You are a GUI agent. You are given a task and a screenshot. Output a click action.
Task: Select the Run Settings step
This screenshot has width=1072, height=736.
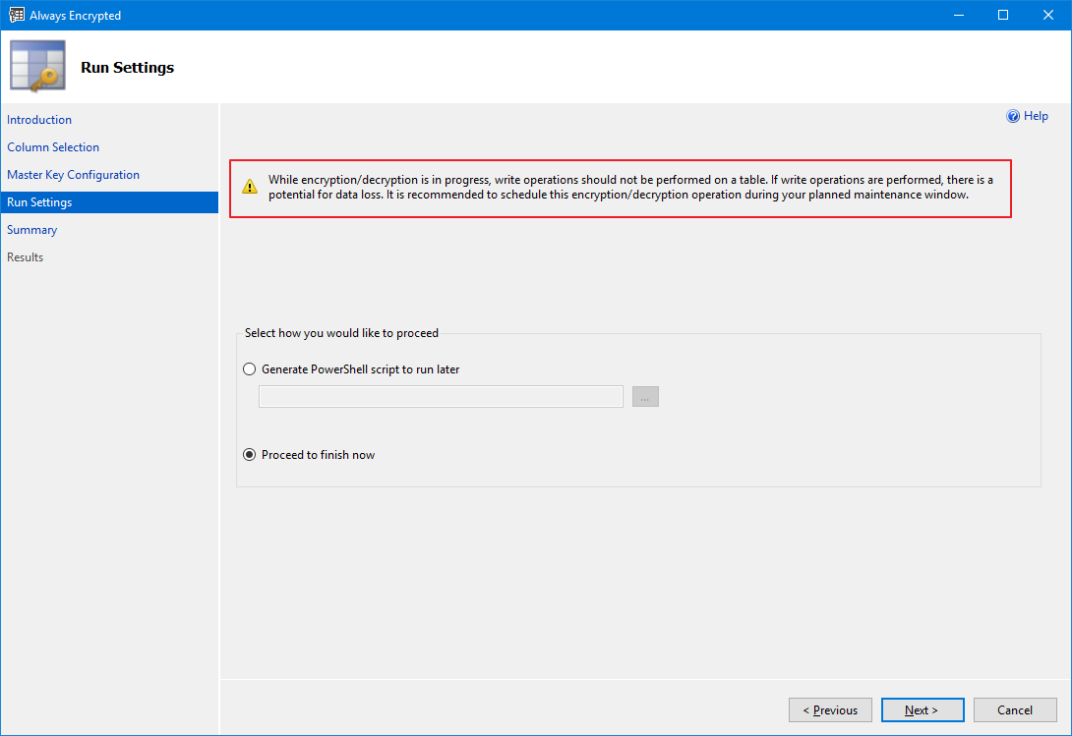click(39, 202)
